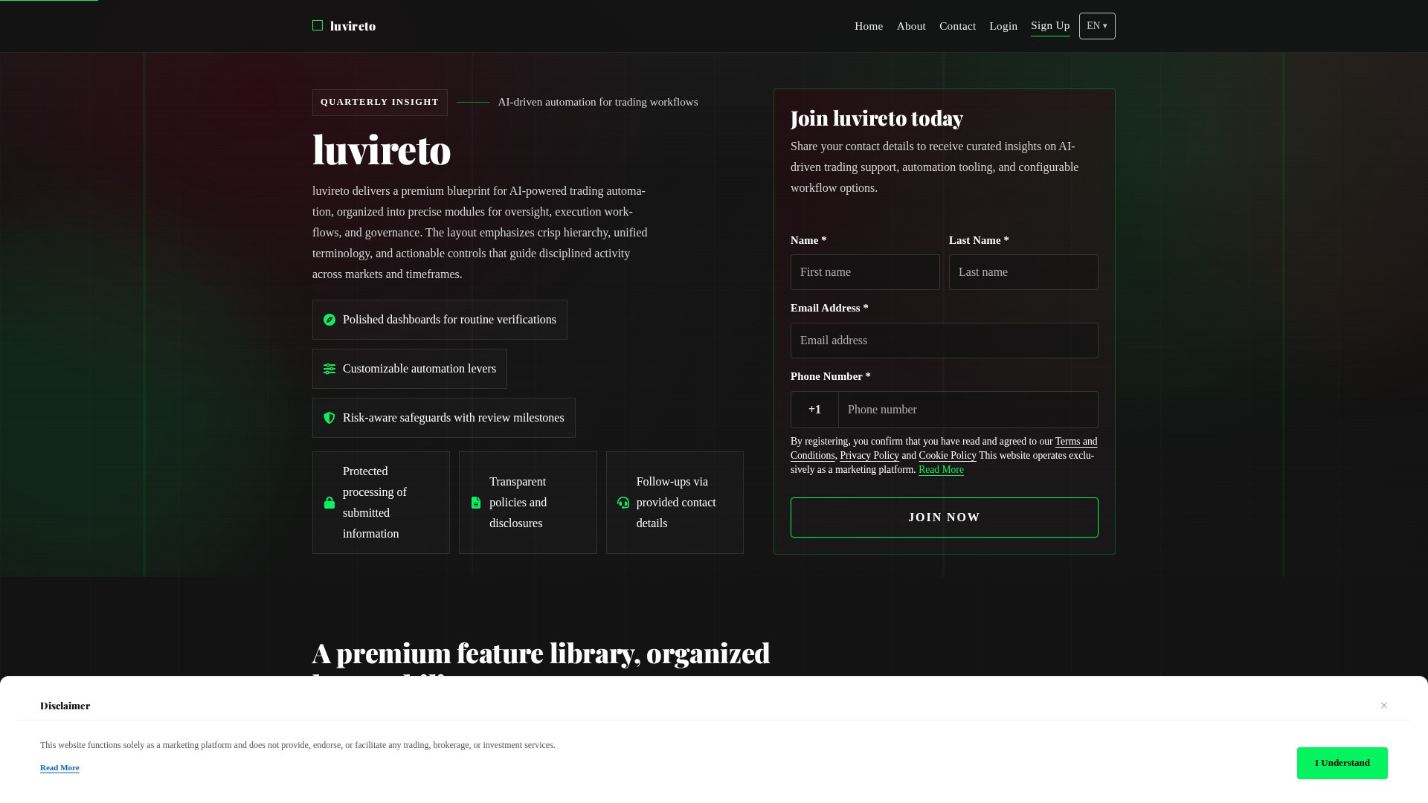The height and width of the screenshot is (803, 1428).
Task: Click the 'Phone Number *' field label
Action: [x=831, y=376]
